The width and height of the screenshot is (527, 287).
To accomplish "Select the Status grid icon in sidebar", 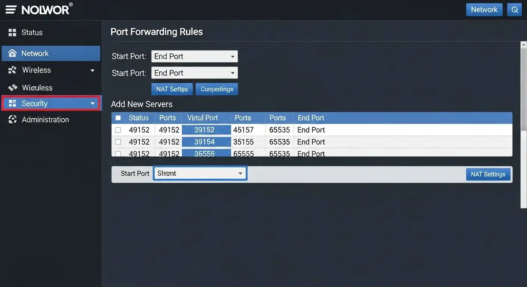I will coord(12,32).
